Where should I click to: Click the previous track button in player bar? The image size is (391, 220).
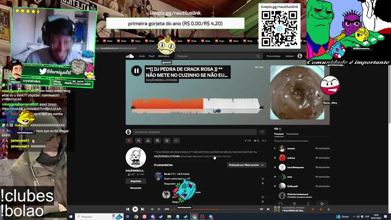click(128, 209)
